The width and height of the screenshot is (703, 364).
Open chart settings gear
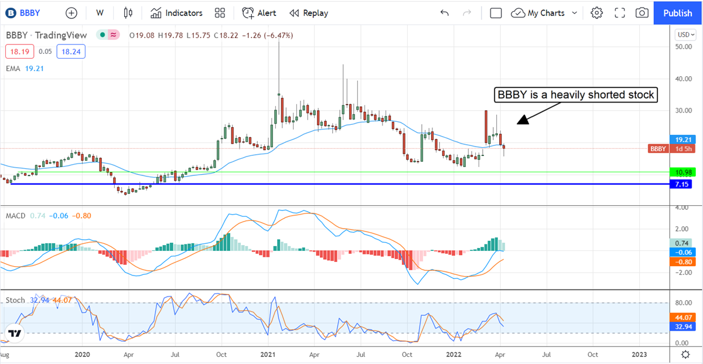(x=596, y=13)
